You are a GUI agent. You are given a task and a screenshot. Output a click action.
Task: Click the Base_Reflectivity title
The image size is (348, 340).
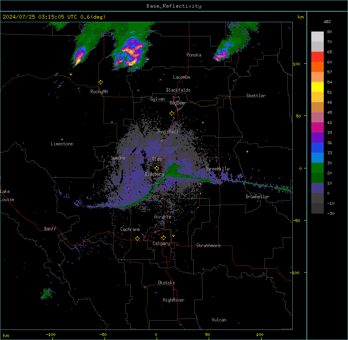click(174, 6)
